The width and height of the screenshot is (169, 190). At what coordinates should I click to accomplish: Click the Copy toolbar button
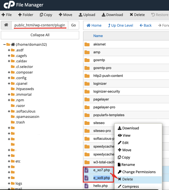pos(46,15)
